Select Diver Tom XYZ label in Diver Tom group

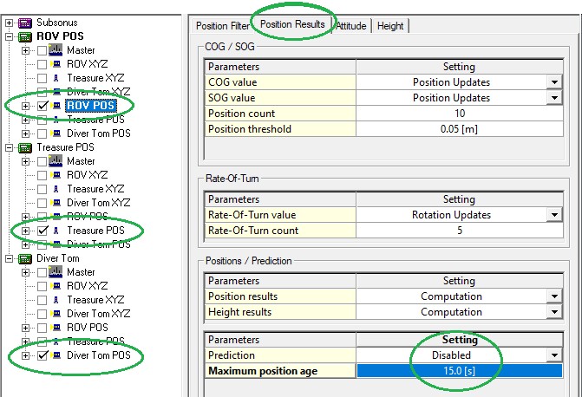98,314
